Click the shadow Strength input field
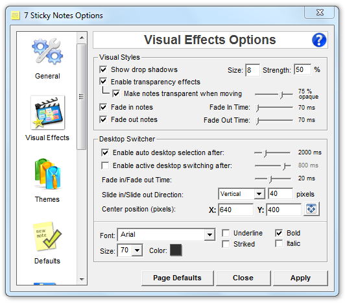This screenshot has width=345, height=303. pyautogui.click(x=303, y=70)
